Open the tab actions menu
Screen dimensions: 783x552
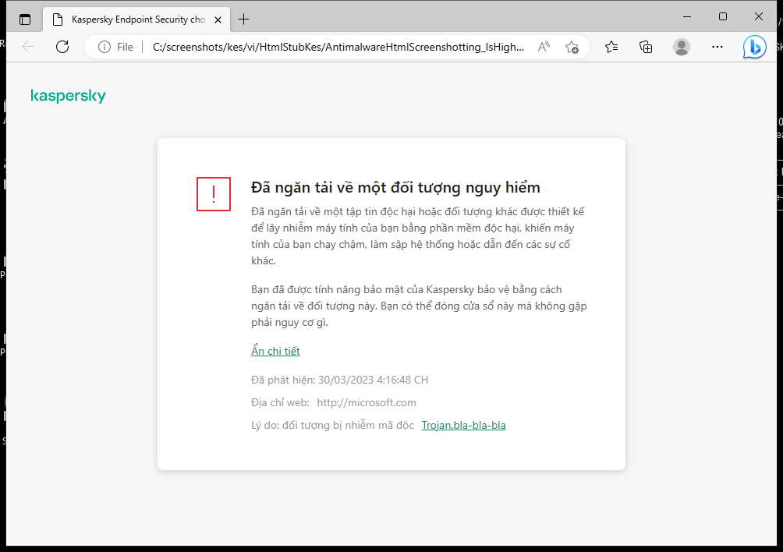click(x=24, y=19)
